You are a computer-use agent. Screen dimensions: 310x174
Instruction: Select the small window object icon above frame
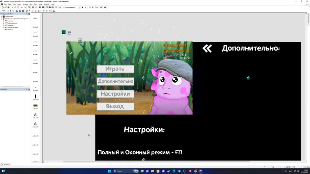click(x=69, y=33)
